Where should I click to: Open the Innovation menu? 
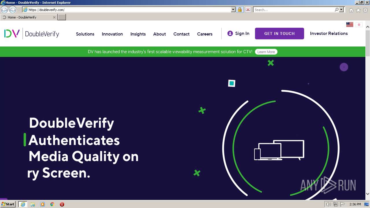tap(112, 34)
